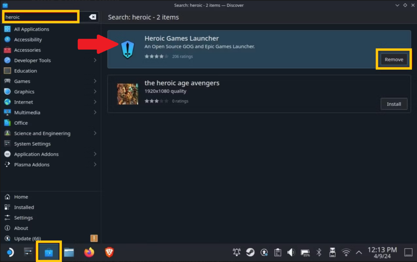Open clipboard tray icon
The image size is (417, 262).
click(278, 252)
